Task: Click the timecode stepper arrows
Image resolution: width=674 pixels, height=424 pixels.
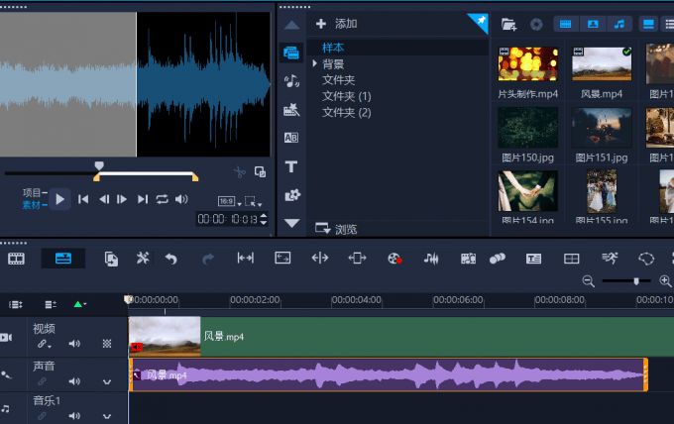Action: click(x=264, y=219)
